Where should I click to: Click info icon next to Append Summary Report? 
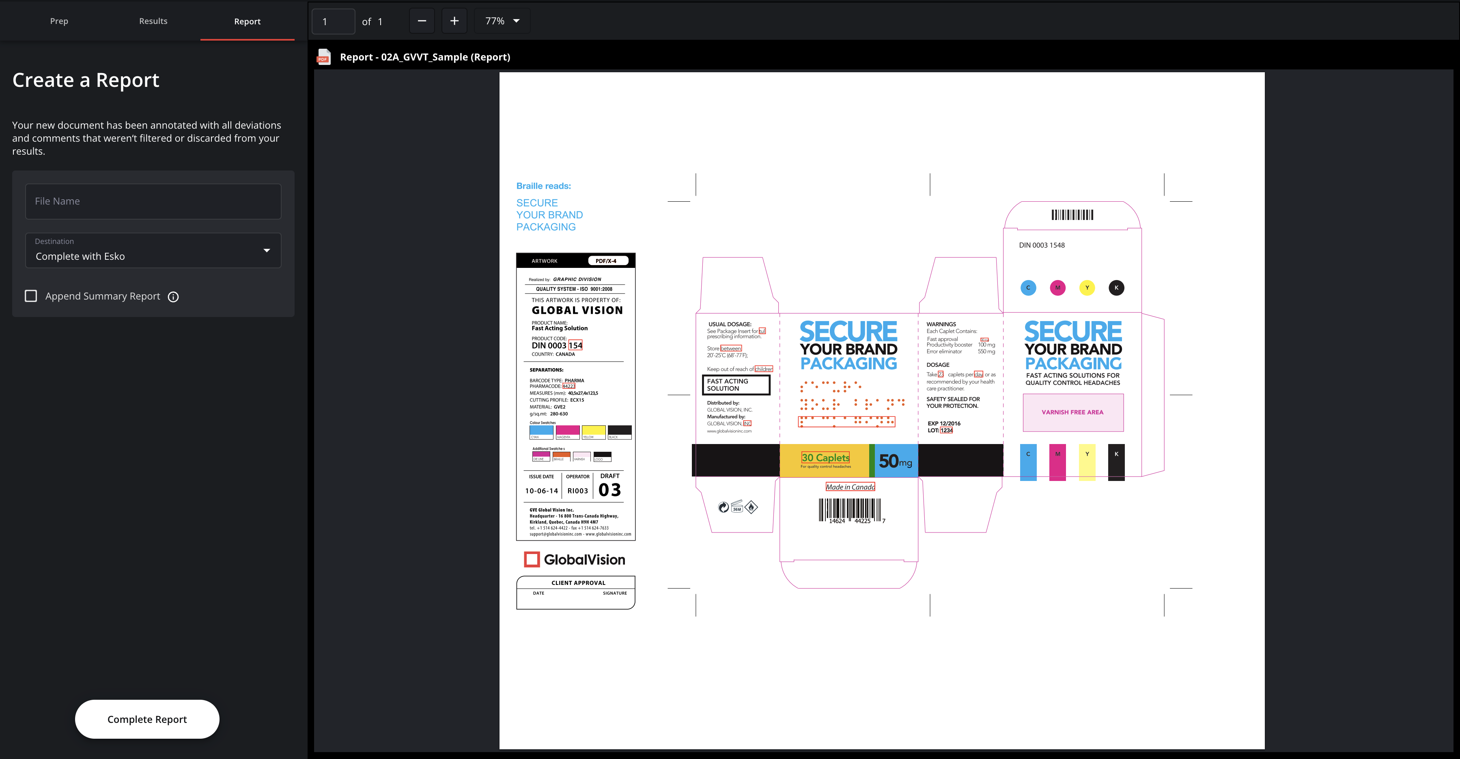[173, 297]
